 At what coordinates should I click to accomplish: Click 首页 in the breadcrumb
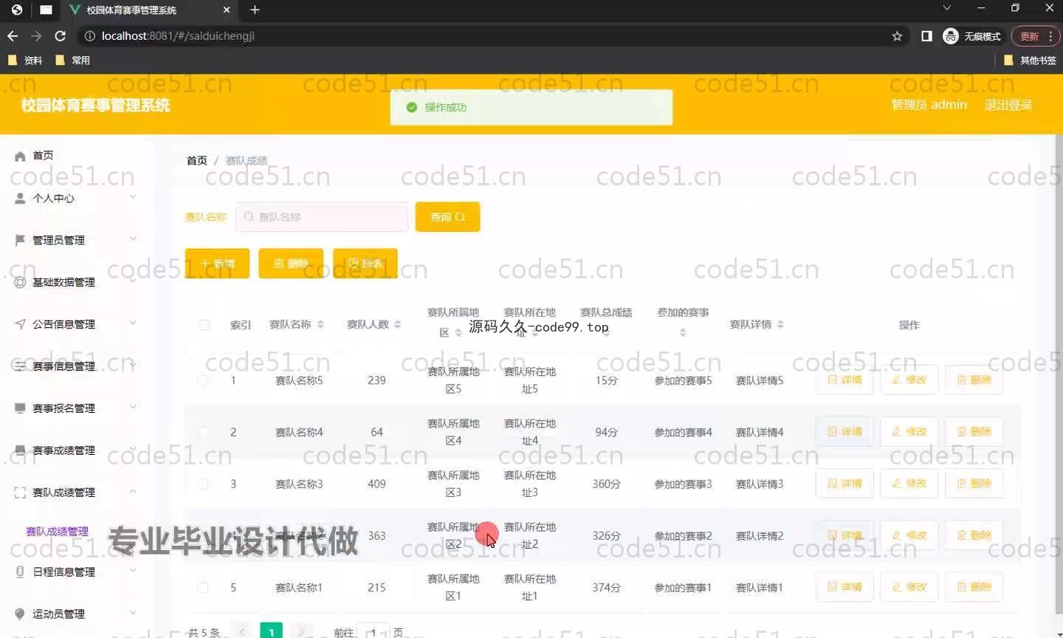pos(196,161)
